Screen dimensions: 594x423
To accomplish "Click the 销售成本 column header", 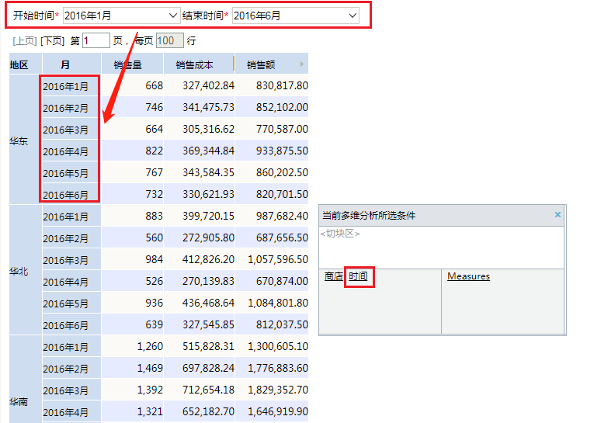I will coord(199,64).
